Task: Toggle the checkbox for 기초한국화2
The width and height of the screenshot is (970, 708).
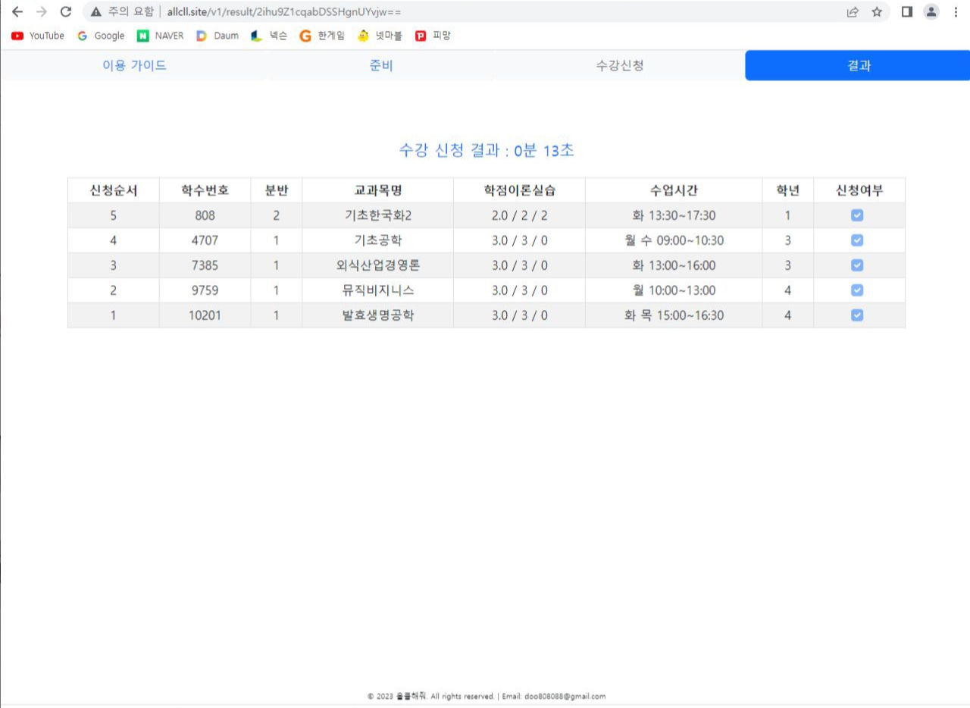Action: pos(857,215)
